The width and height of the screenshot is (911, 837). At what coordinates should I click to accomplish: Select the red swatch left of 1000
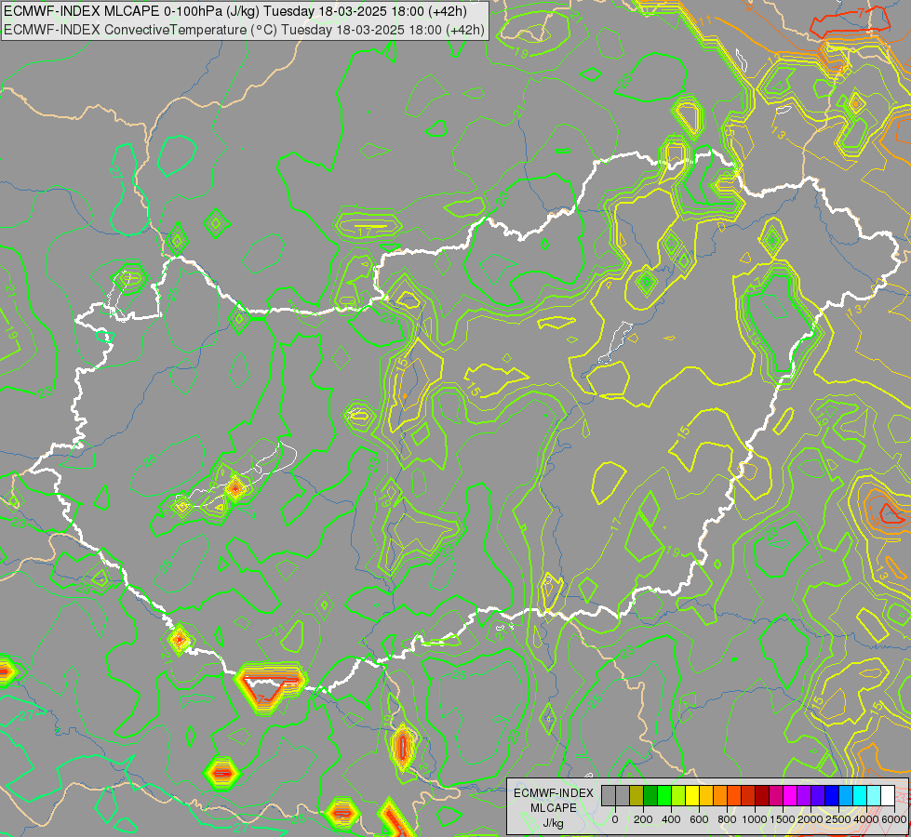[748, 796]
